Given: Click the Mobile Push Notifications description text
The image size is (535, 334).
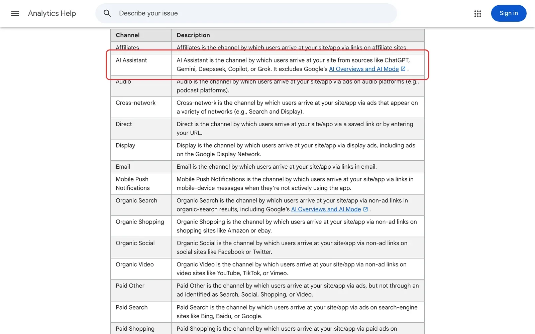Looking at the screenshot, I should [295, 184].
